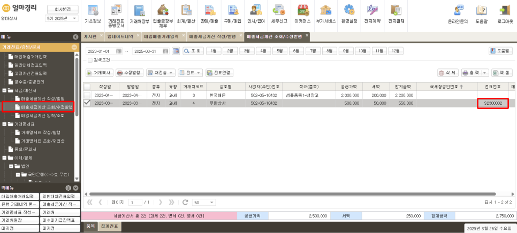517x233 pixels.
Task: Click the 로그아웃 door icon
Action: (x=505, y=14)
